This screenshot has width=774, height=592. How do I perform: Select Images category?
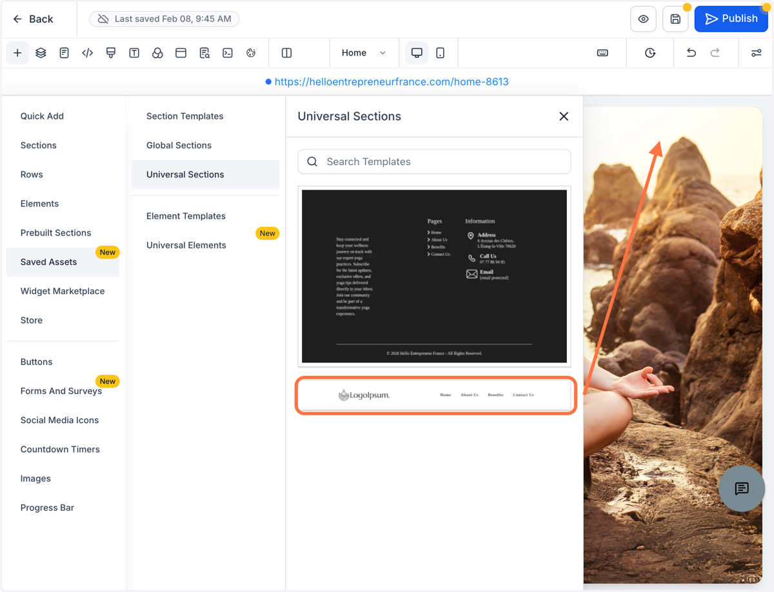coord(35,479)
